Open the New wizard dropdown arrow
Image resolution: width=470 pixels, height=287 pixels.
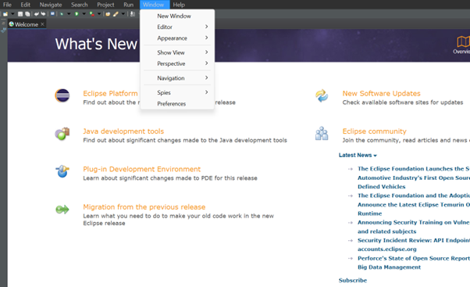point(13,14)
